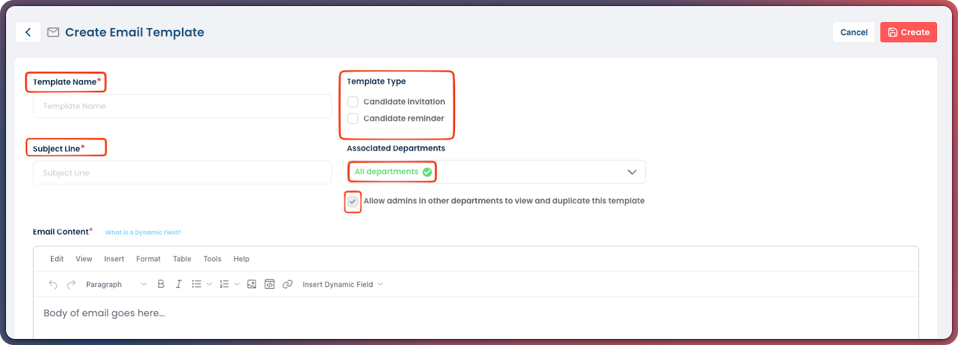Viewport: 958px width, 345px height.
Task: Open the Insert Dynamic Field dropdown
Action: (342, 285)
